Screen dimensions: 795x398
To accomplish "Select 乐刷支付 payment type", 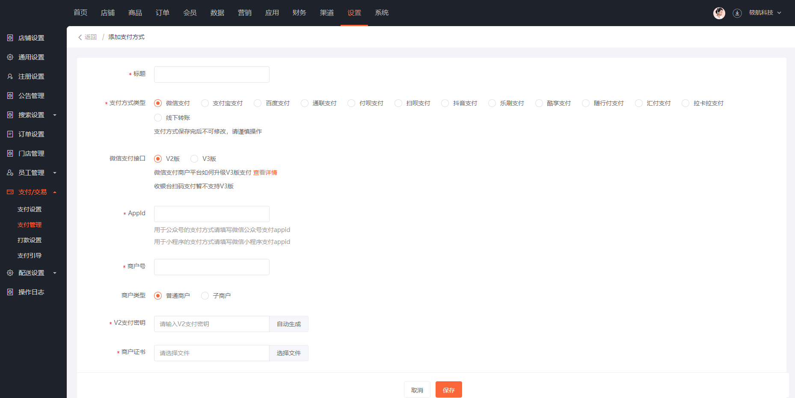I will pyautogui.click(x=492, y=103).
